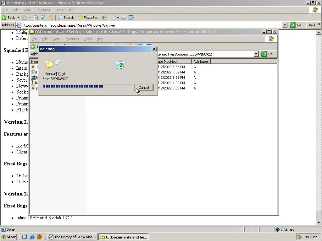The image size is (322, 241).
Task: Click the Go button in Explorer folder window
Action: [x=267, y=54]
